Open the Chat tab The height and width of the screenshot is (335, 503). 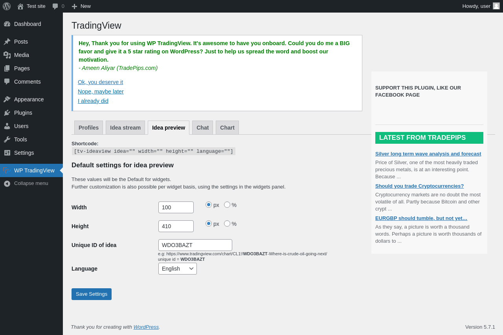202,128
